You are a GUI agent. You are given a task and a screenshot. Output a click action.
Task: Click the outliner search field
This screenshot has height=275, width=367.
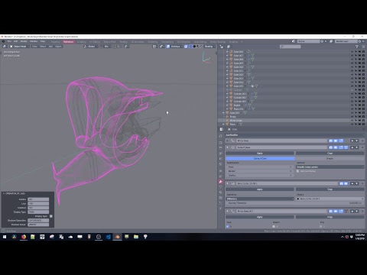291,47
